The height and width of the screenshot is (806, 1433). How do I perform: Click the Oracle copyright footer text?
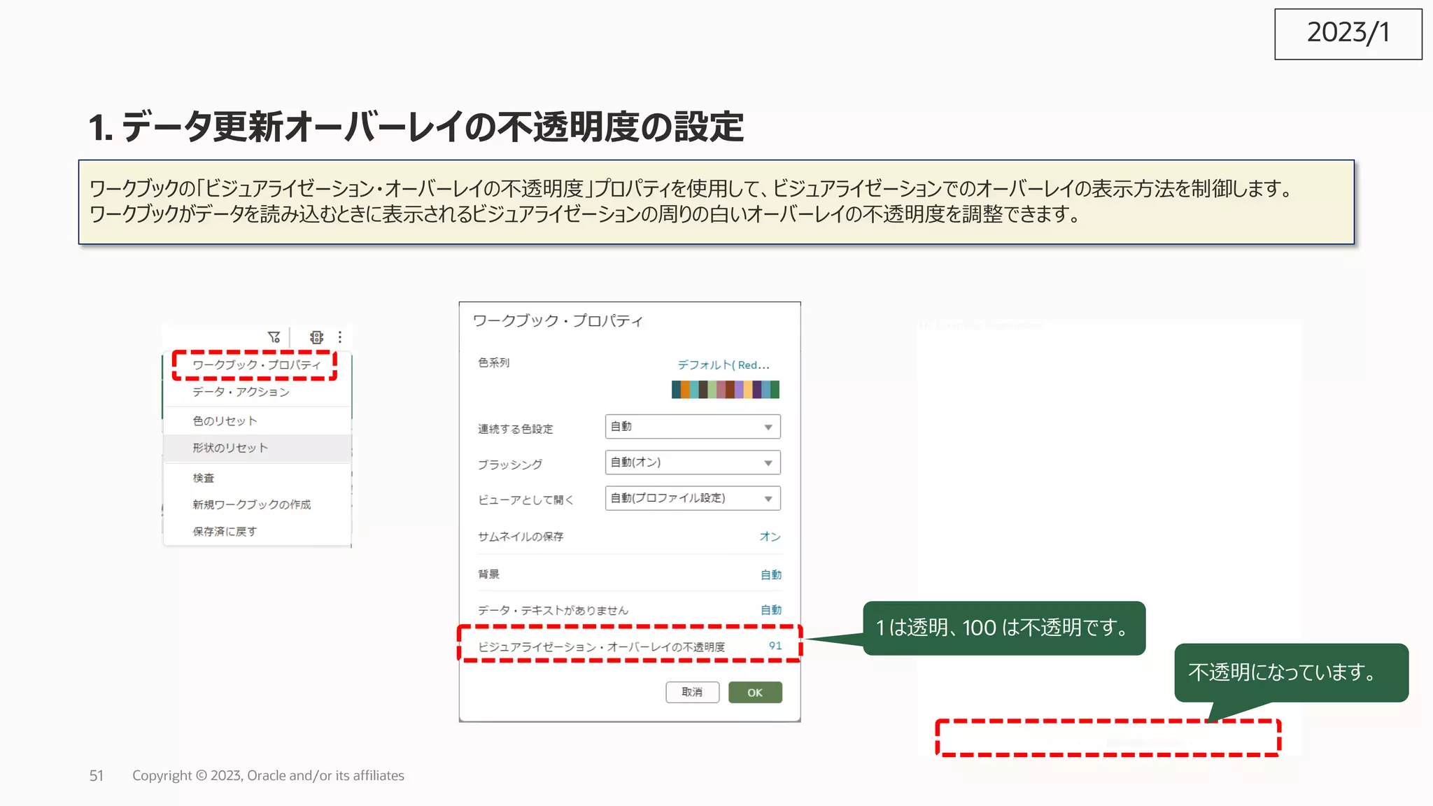pos(268,775)
